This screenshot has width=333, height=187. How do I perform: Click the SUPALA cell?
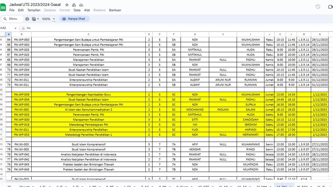click(x=250, y=105)
